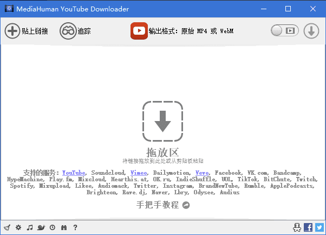The height and width of the screenshot is (235, 326).
Task: Click the clock history icon
Action: pos(53,227)
